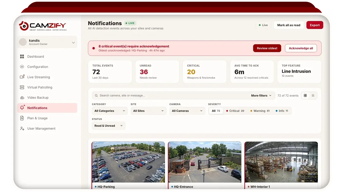343x193 pixels.
Task: Toggle the Live status pill in header
Action: [x=263, y=25]
